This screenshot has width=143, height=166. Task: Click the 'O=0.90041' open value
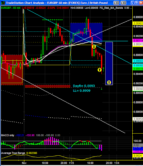click(63, 8)
